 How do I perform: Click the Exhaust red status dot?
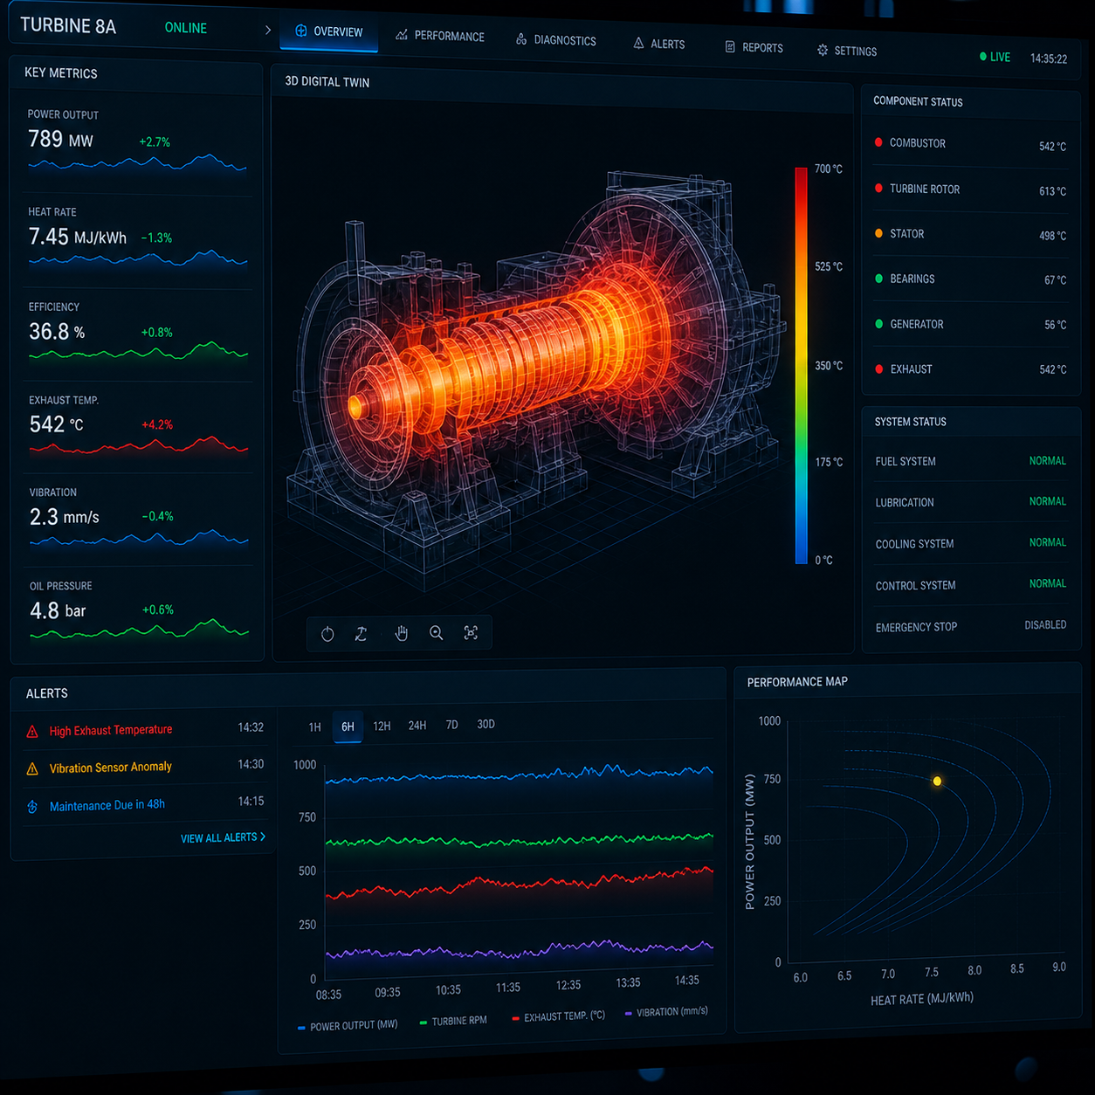(x=879, y=368)
